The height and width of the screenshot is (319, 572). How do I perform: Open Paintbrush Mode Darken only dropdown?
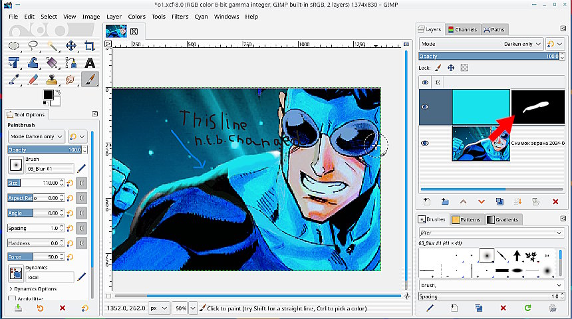37,136
